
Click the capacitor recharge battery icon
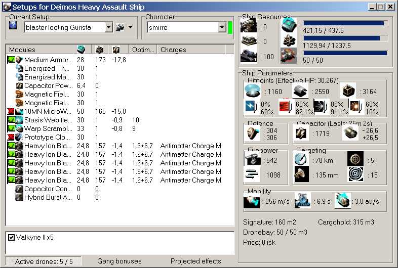point(350,133)
